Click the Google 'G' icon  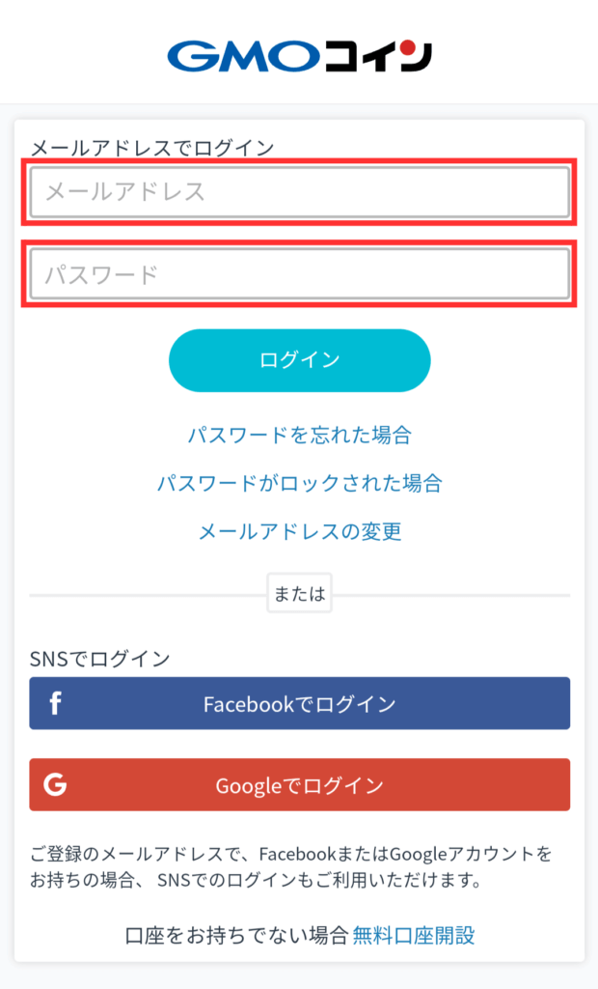point(55,784)
